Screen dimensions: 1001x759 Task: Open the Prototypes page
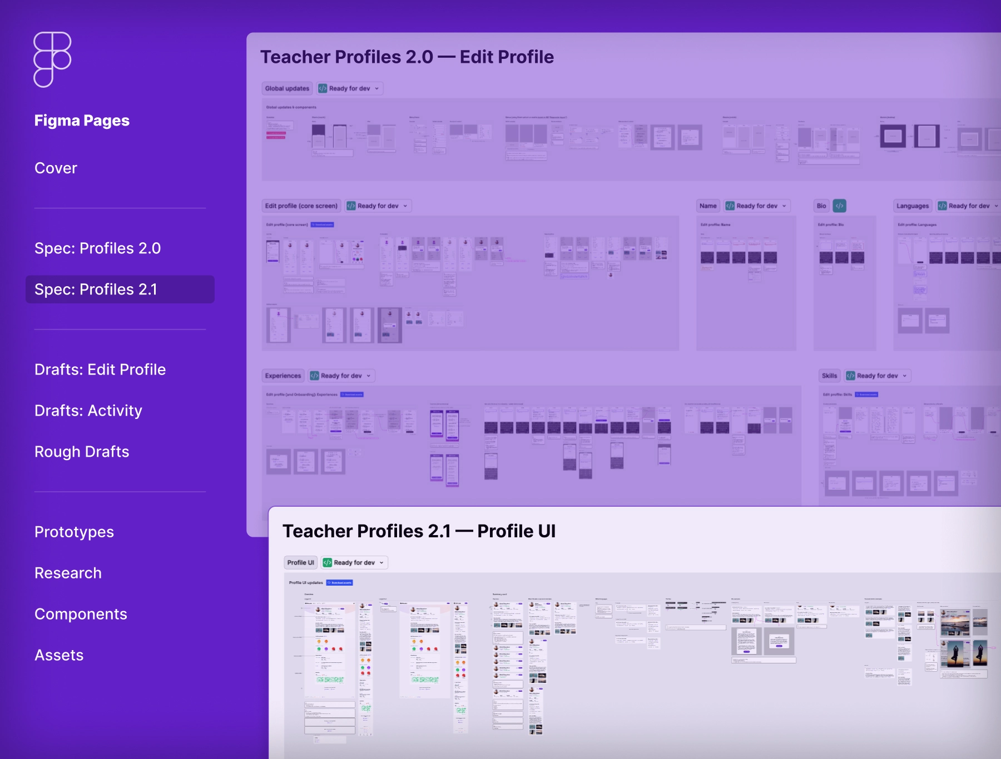(x=74, y=531)
